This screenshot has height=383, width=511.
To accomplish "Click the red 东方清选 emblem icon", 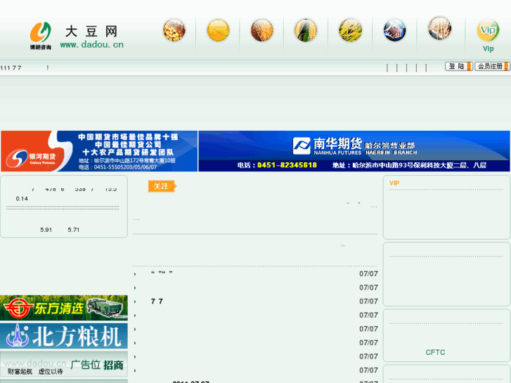I will 18,309.
